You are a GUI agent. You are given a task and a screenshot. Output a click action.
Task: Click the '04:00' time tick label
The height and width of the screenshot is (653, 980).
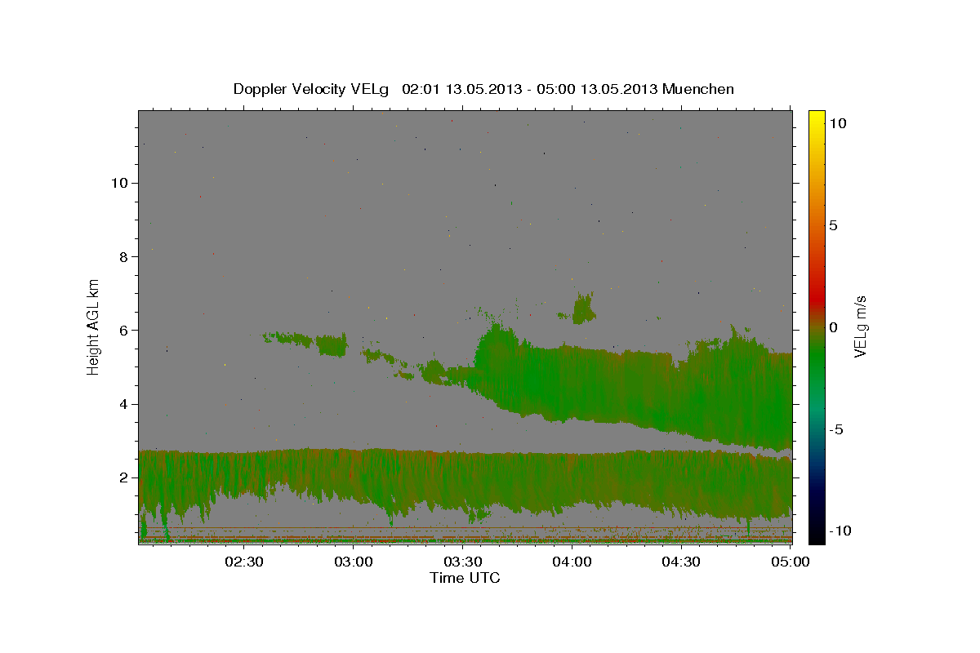[x=572, y=562]
